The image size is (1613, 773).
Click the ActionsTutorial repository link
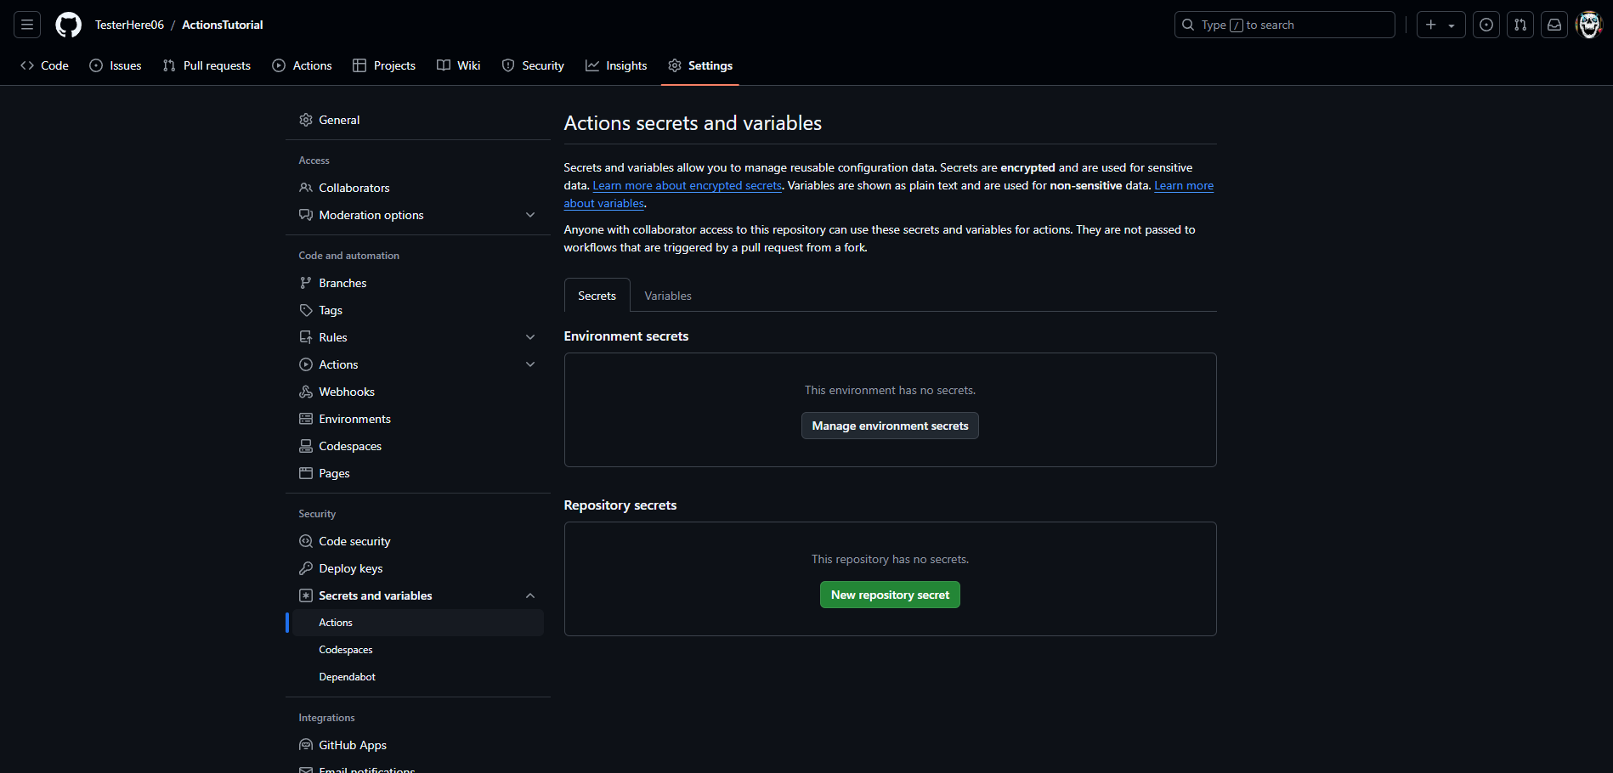(x=223, y=25)
